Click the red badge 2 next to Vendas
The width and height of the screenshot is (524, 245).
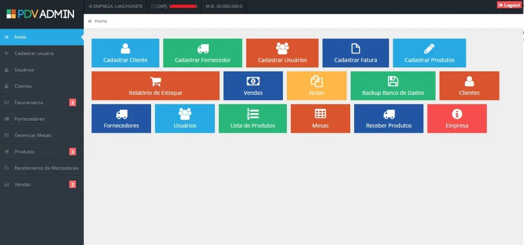pyautogui.click(x=73, y=185)
